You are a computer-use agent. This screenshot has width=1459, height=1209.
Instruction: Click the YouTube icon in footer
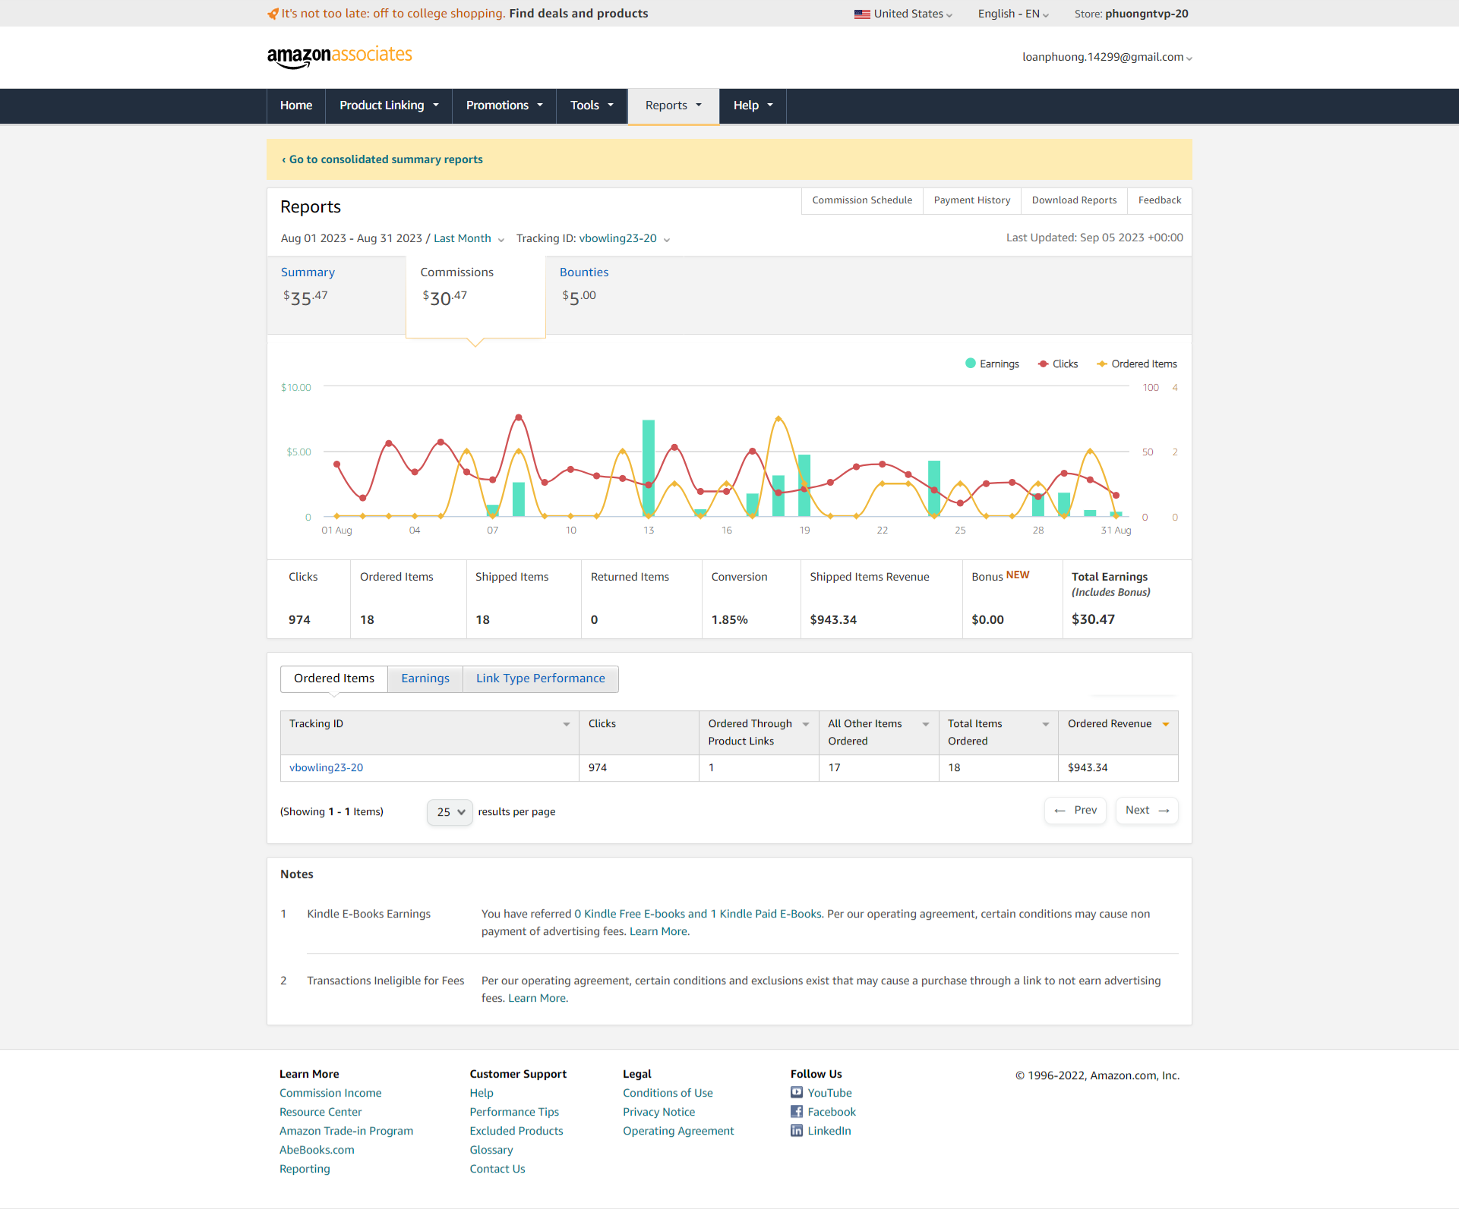(797, 1092)
